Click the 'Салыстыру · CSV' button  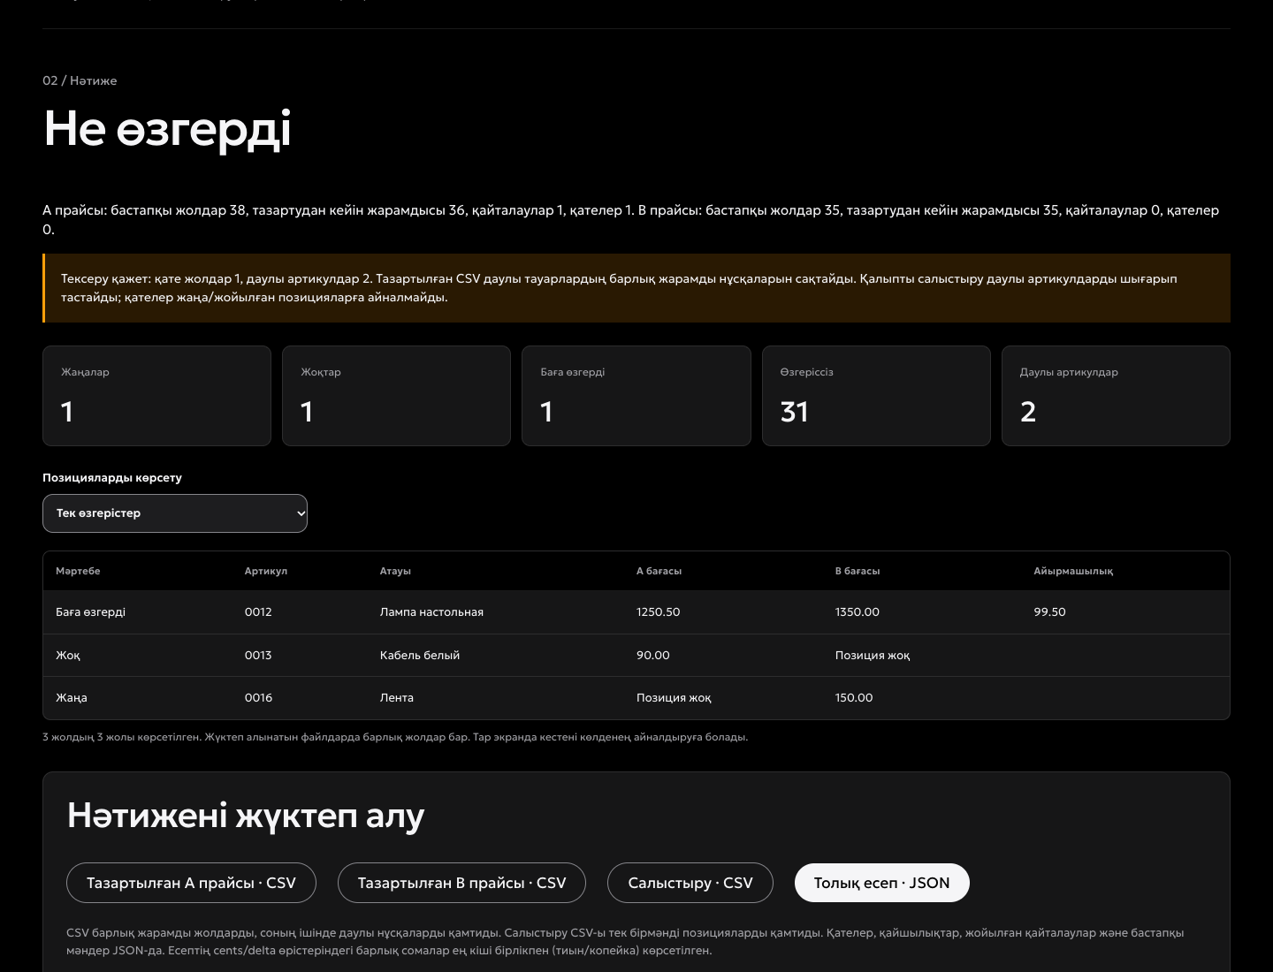click(690, 883)
